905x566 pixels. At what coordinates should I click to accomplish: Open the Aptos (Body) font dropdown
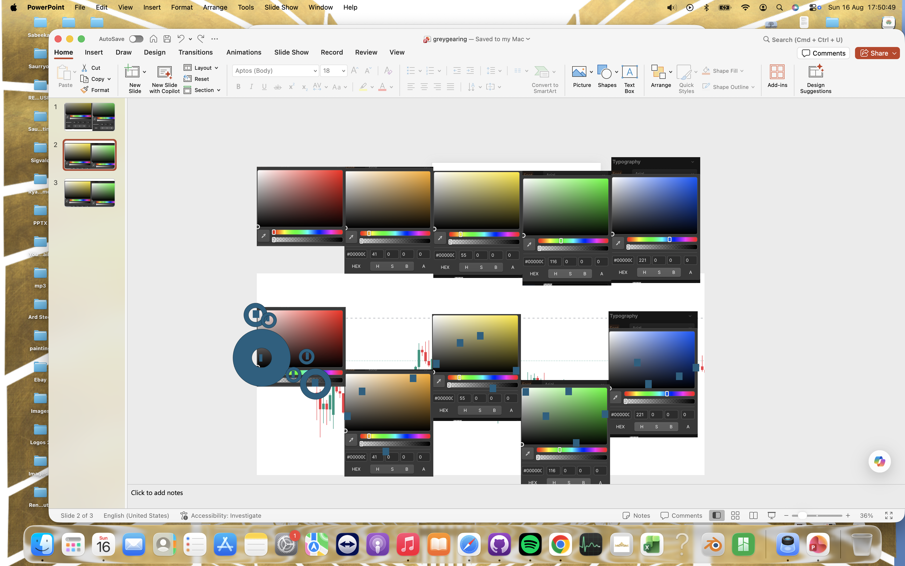[275, 70]
